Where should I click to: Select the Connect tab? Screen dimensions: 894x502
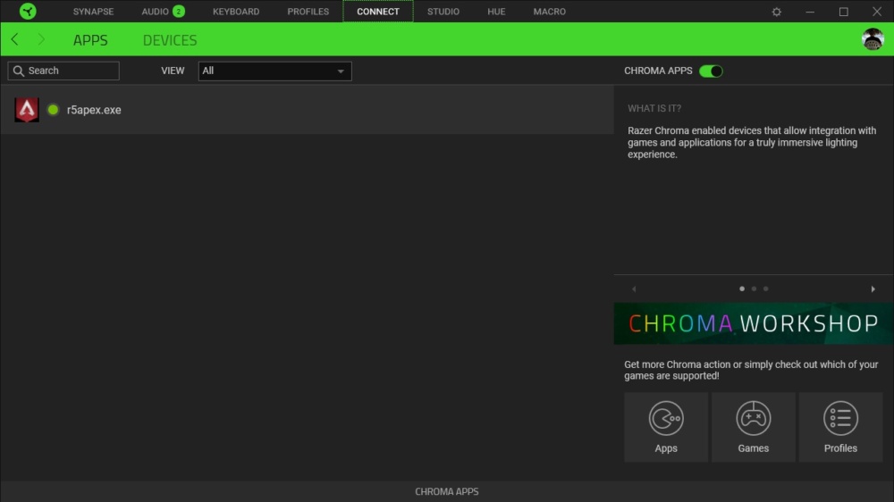coord(378,12)
